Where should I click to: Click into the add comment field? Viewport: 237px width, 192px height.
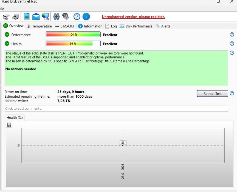(116, 109)
